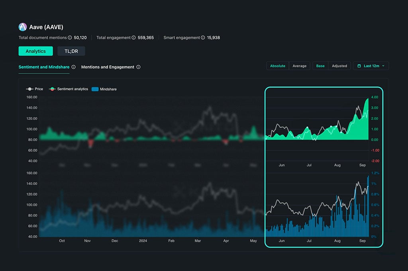
Task: Select the Absolute view option
Action: (278, 66)
